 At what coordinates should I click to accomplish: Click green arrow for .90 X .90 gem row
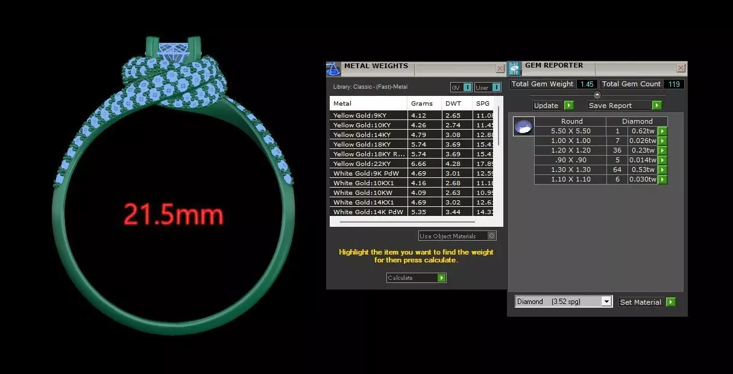click(662, 160)
